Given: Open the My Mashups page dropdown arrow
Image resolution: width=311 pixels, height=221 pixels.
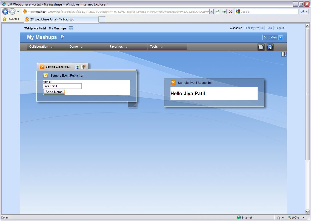Looking at the screenshot, I should 71,28.
